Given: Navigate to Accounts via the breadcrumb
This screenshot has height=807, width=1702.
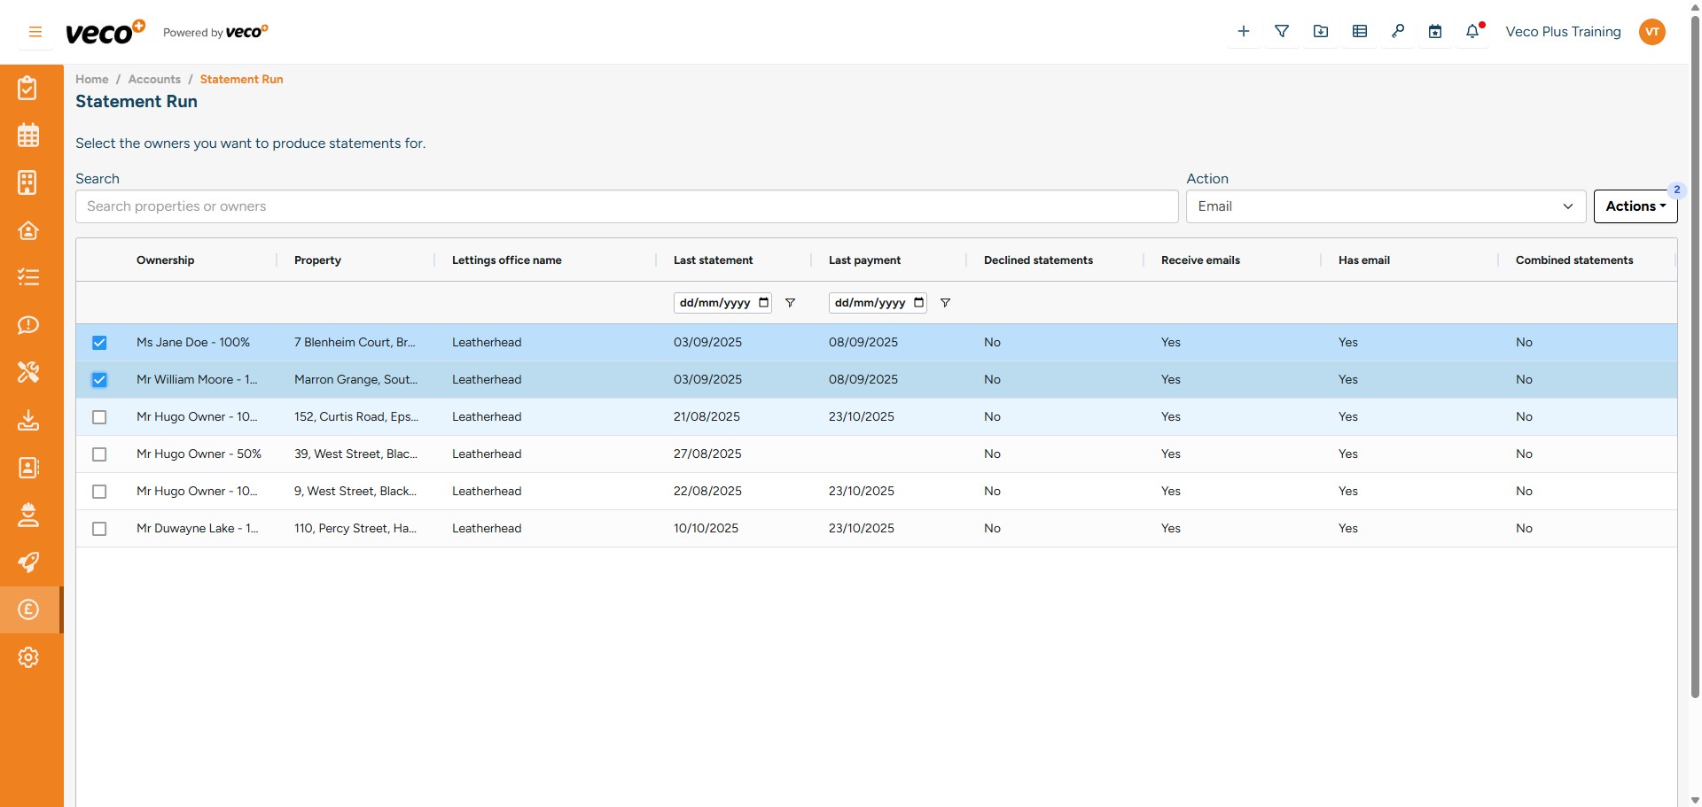Looking at the screenshot, I should click(x=153, y=79).
